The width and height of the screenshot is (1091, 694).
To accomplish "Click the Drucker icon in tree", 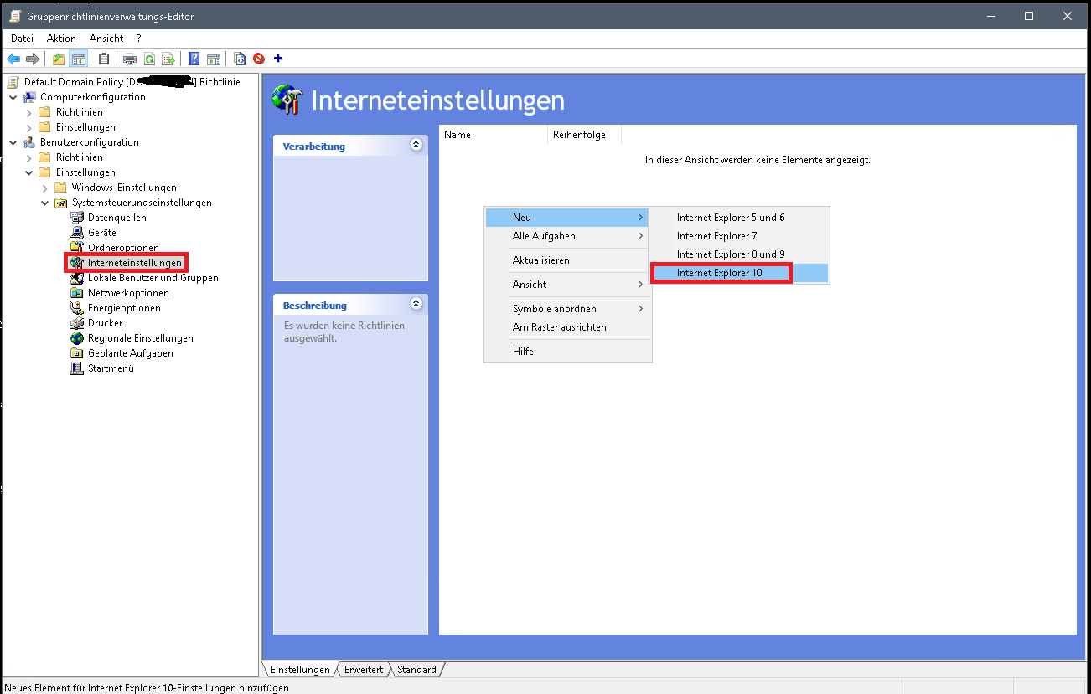I will click(x=78, y=323).
